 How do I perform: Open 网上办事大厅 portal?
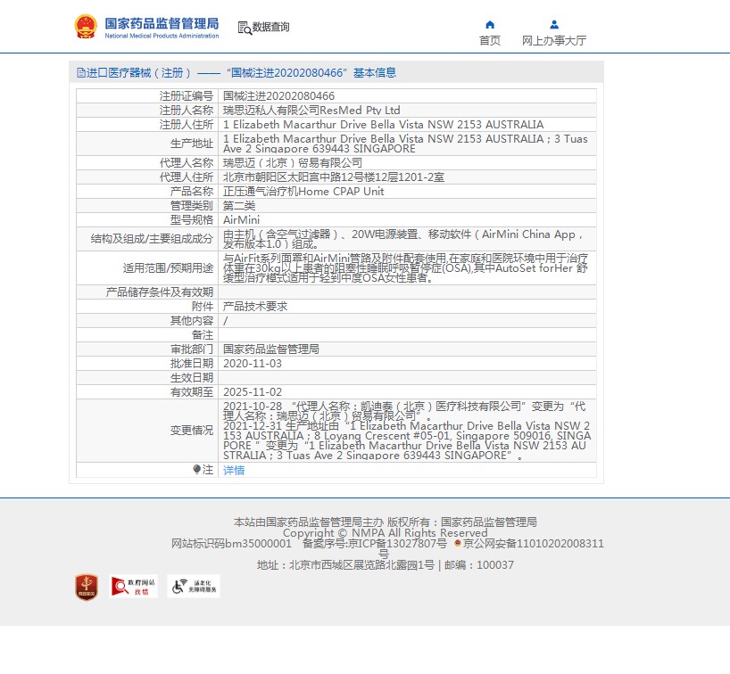pos(554,41)
